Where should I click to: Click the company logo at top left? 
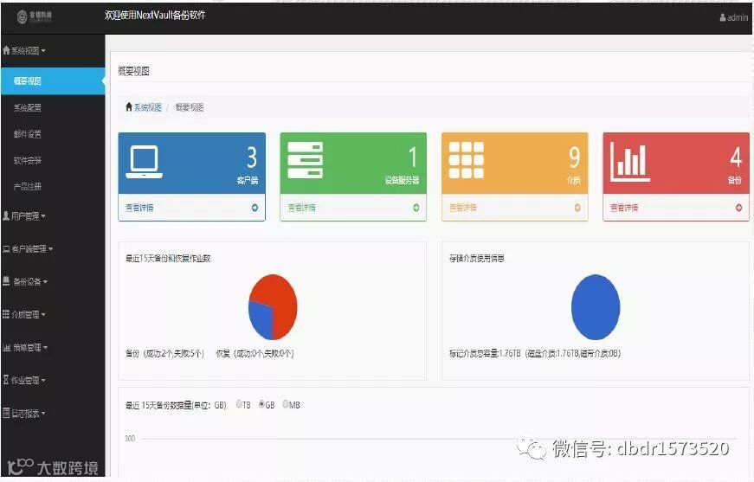[34, 16]
